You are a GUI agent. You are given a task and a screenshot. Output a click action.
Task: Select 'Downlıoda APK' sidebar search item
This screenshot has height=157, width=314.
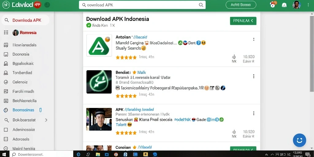pyautogui.click(x=25, y=20)
